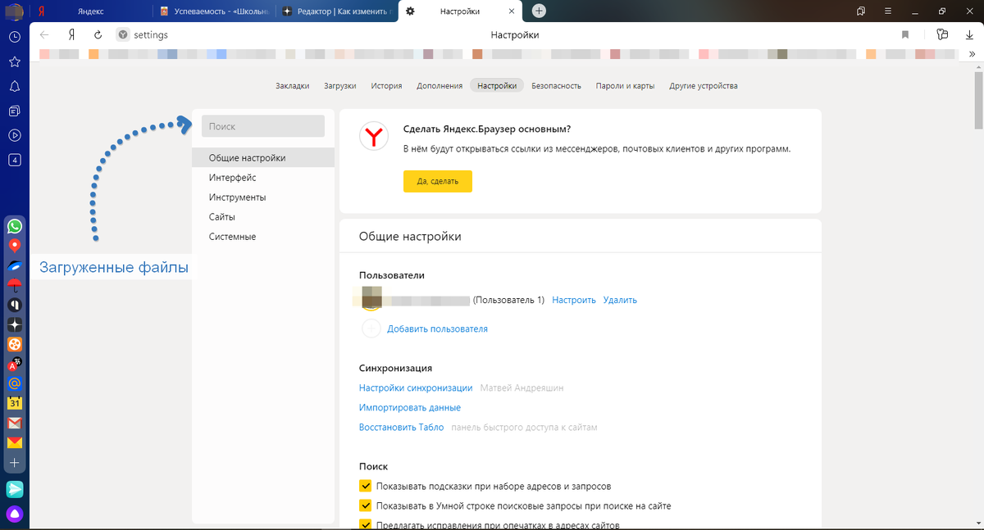This screenshot has width=984, height=530.
Task: Open the red umbrella weather app
Action: (15, 285)
